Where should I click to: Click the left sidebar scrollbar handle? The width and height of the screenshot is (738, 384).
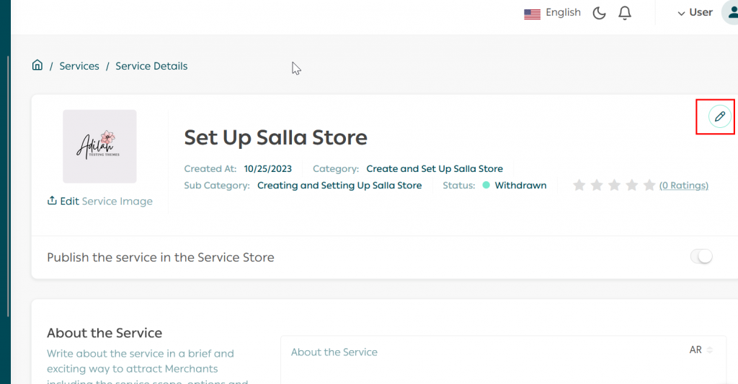[8, 187]
